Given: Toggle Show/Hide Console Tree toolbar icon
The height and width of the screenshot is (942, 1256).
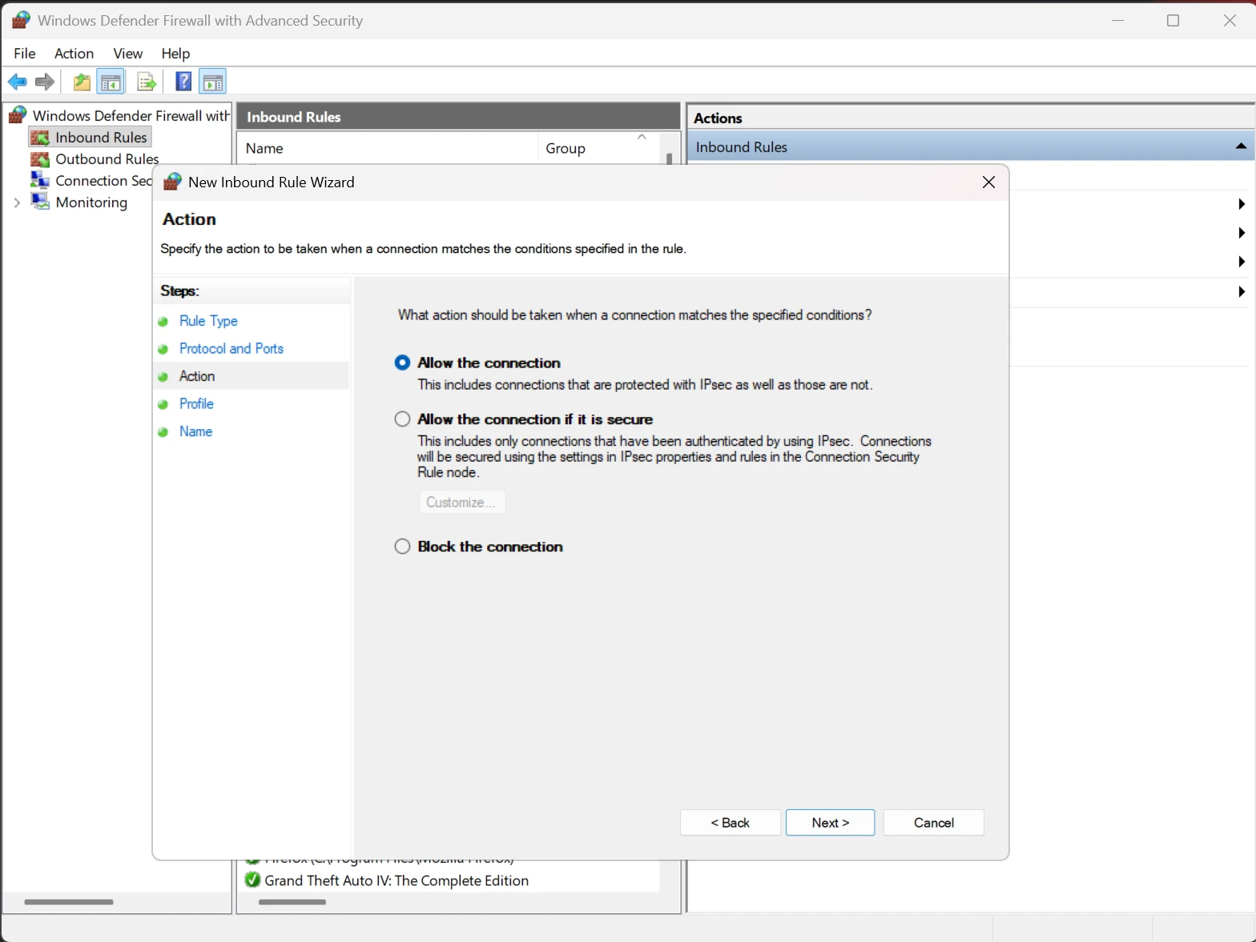Looking at the screenshot, I should 111,82.
